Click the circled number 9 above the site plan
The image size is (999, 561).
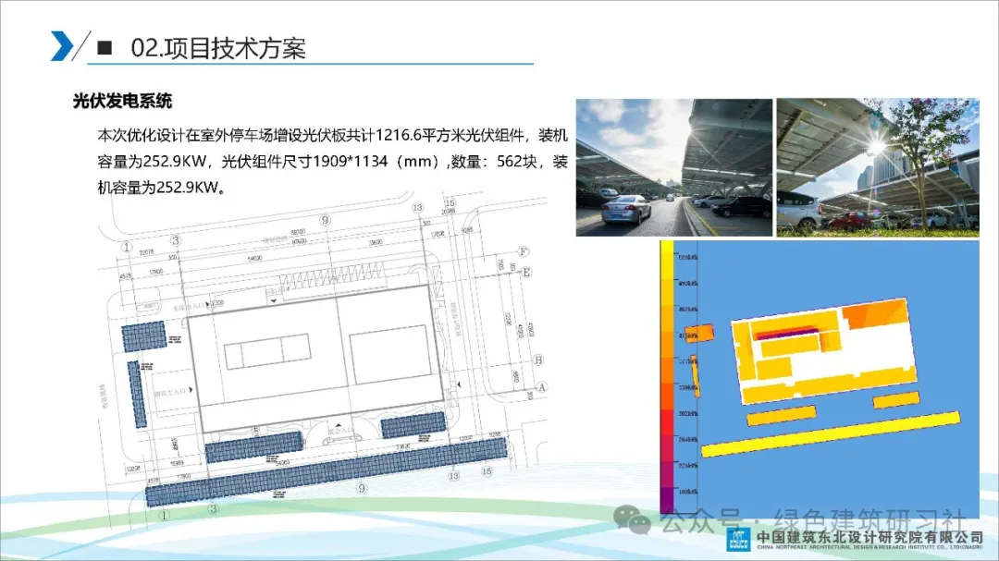[x=325, y=220]
